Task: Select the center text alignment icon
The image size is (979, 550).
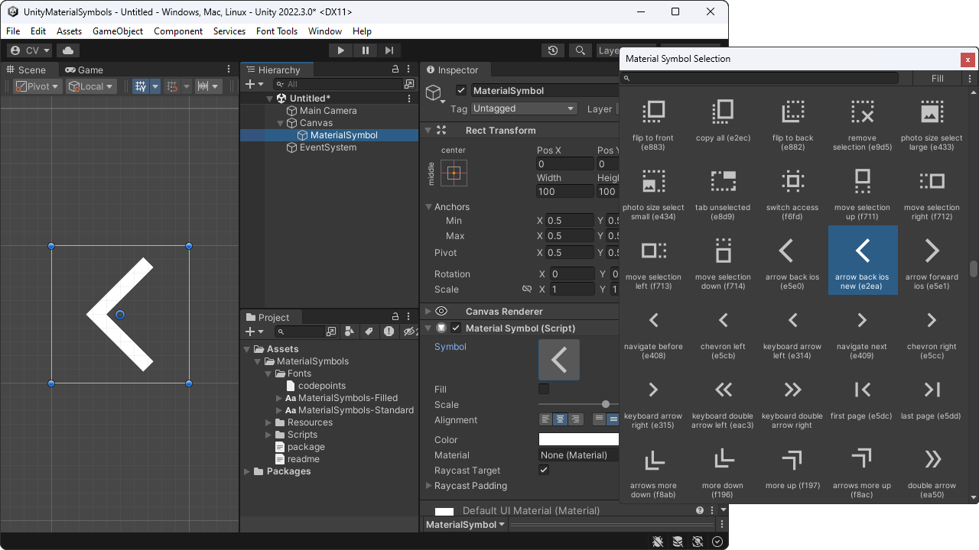Action: click(x=559, y=419)
